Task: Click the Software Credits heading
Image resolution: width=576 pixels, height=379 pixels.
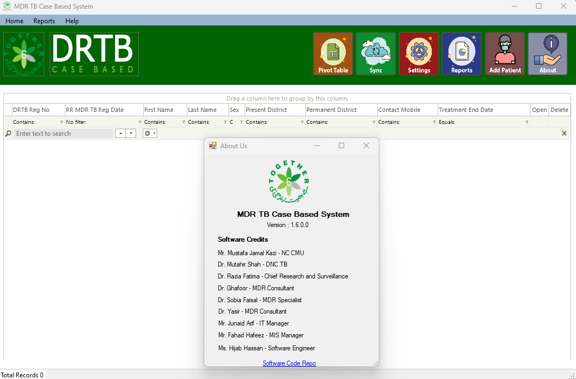Action: [x=243, y=240]
